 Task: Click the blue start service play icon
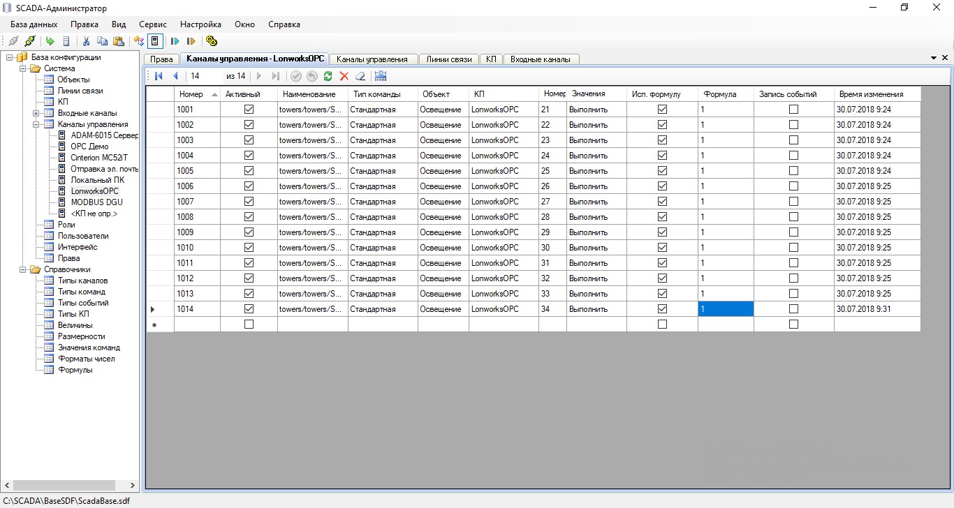coord(175,41)
